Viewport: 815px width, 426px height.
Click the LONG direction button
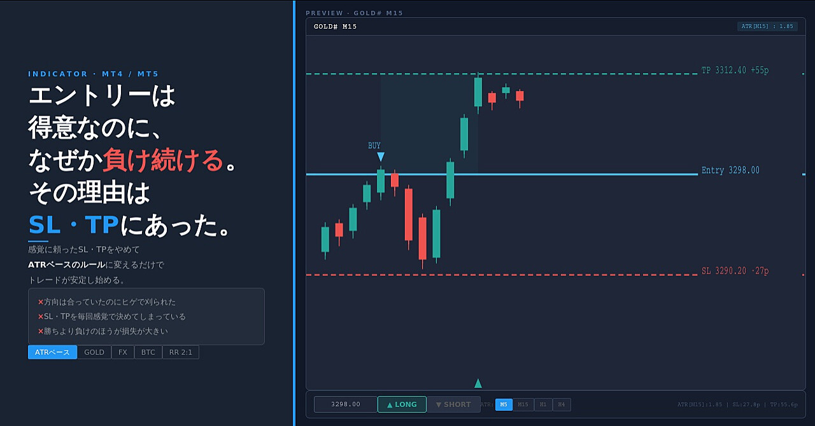coord(402,404)
